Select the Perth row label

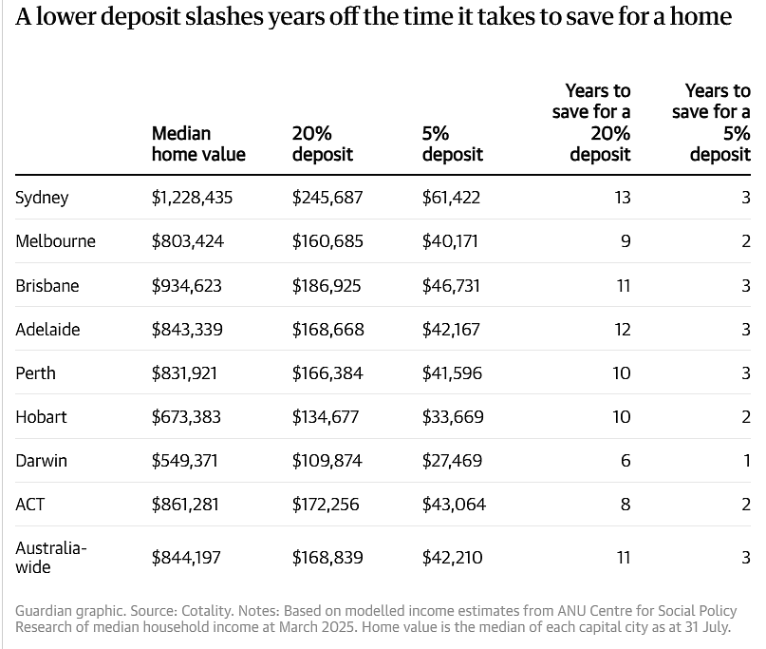click(x=35, y=373)
